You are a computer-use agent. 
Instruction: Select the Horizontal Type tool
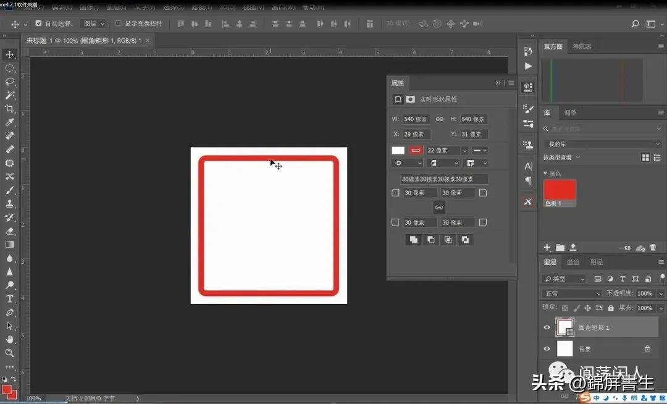[9, 298]
